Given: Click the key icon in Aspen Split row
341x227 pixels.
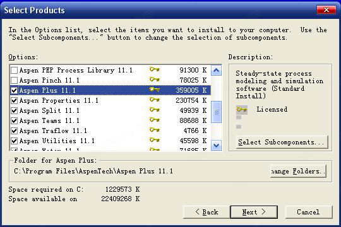Looking at the screenshot, I should point(155,110).
